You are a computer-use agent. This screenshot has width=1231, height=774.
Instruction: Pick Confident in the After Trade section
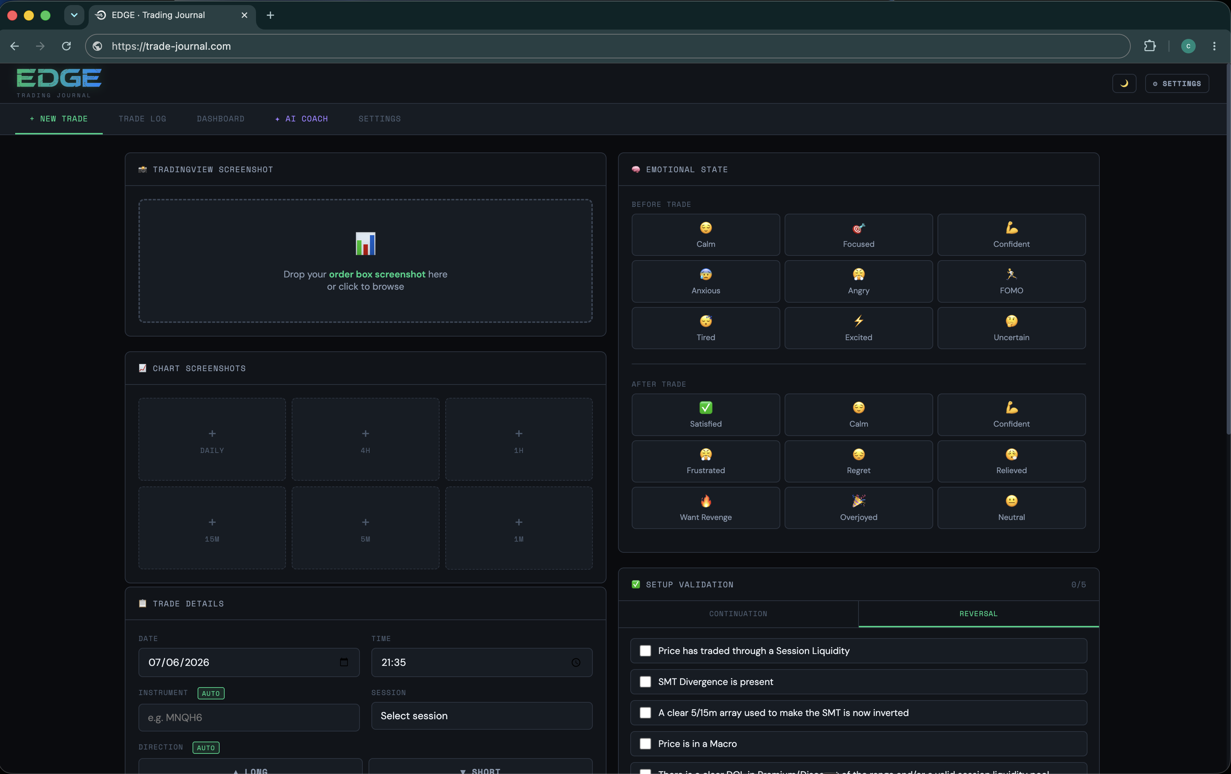[x=1011, y=414]
